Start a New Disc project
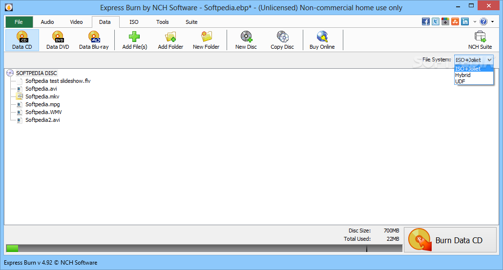The height and width of the screenshot is (270, 503). [x=246, y=40]
